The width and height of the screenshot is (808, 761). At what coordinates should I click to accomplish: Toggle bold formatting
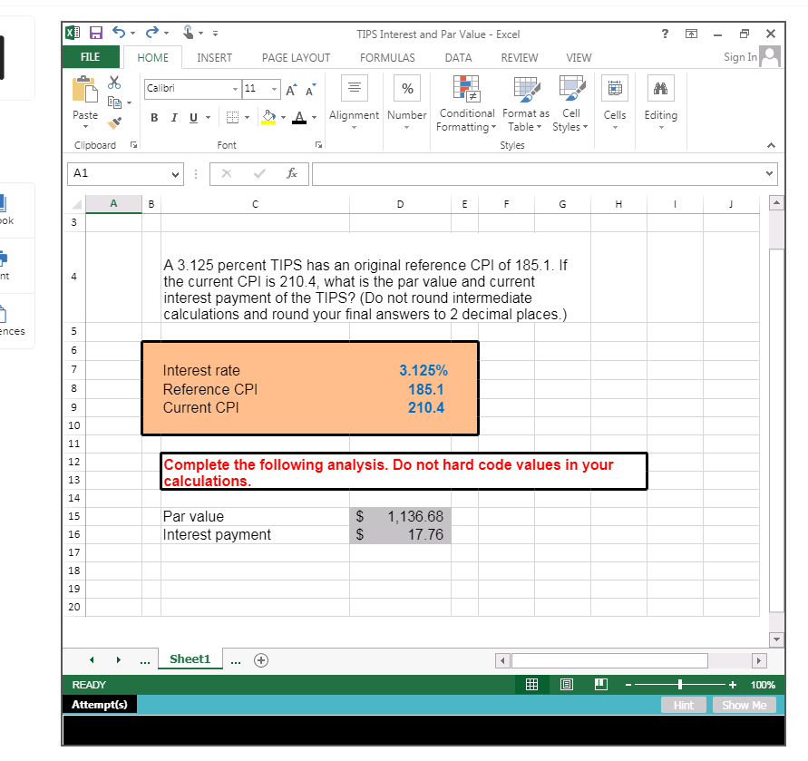tap(153, 117)
